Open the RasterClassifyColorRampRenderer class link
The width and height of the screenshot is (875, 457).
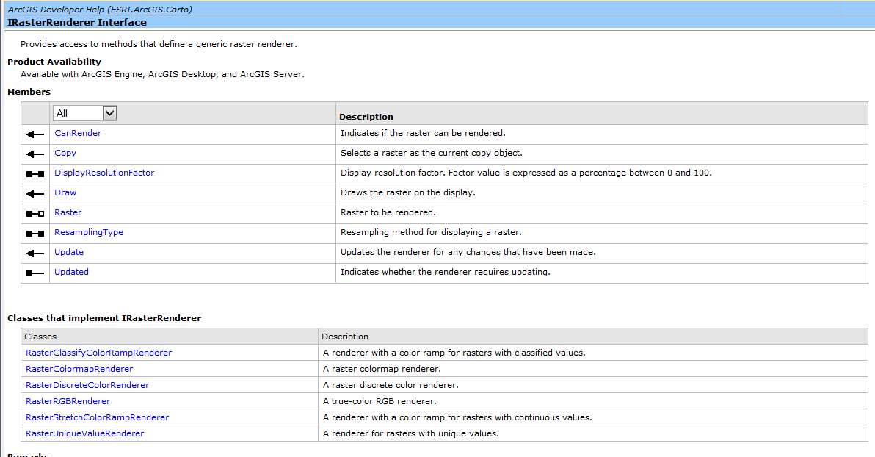tap(98, 353)
